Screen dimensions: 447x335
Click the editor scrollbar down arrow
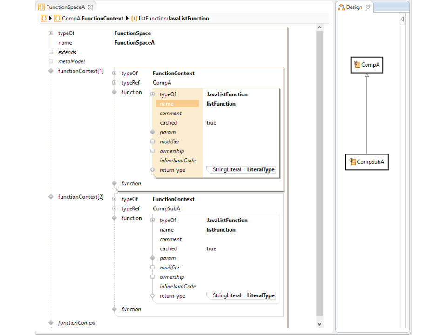319,324
